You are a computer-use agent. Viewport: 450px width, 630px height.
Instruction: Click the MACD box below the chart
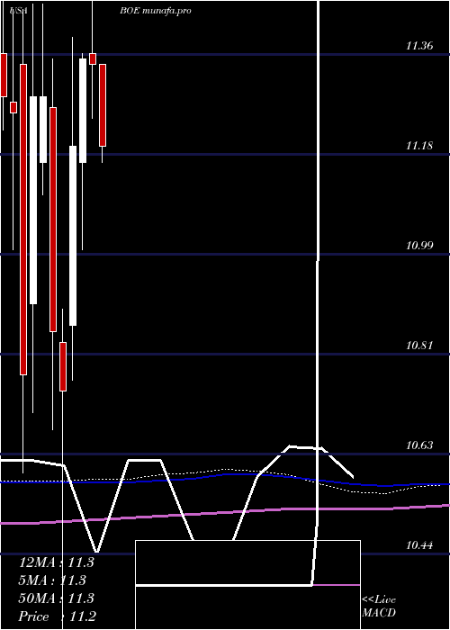pyautogui.click(x=247, y=585)
